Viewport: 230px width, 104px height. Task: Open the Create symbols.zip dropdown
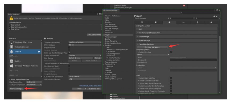pyautogui.click(x=85, y=55)
